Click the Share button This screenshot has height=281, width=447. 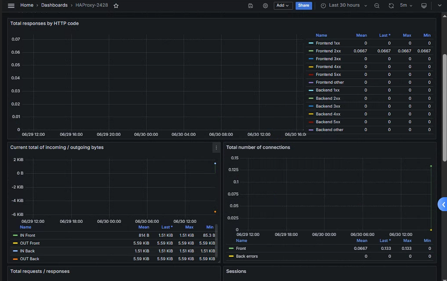304,5
